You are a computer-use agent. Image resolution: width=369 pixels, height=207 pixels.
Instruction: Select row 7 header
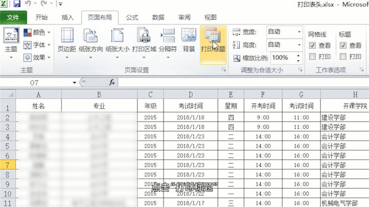point(8,165)
